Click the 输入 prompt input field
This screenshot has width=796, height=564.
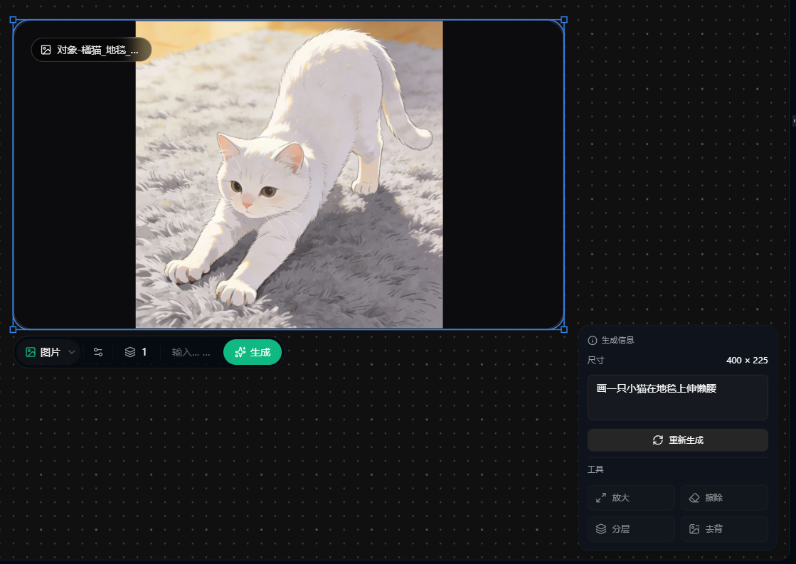pos(191,351)
